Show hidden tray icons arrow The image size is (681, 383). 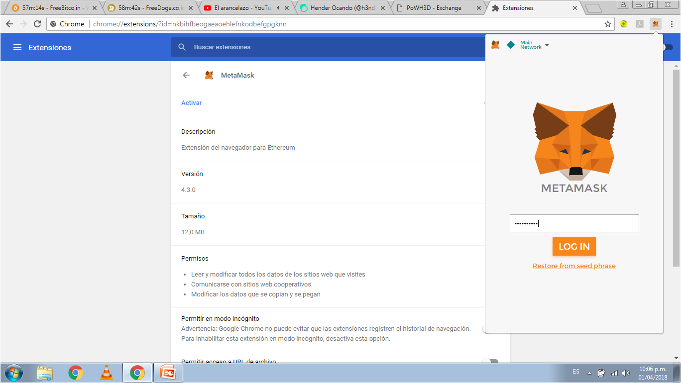click(x=589, y=373)
